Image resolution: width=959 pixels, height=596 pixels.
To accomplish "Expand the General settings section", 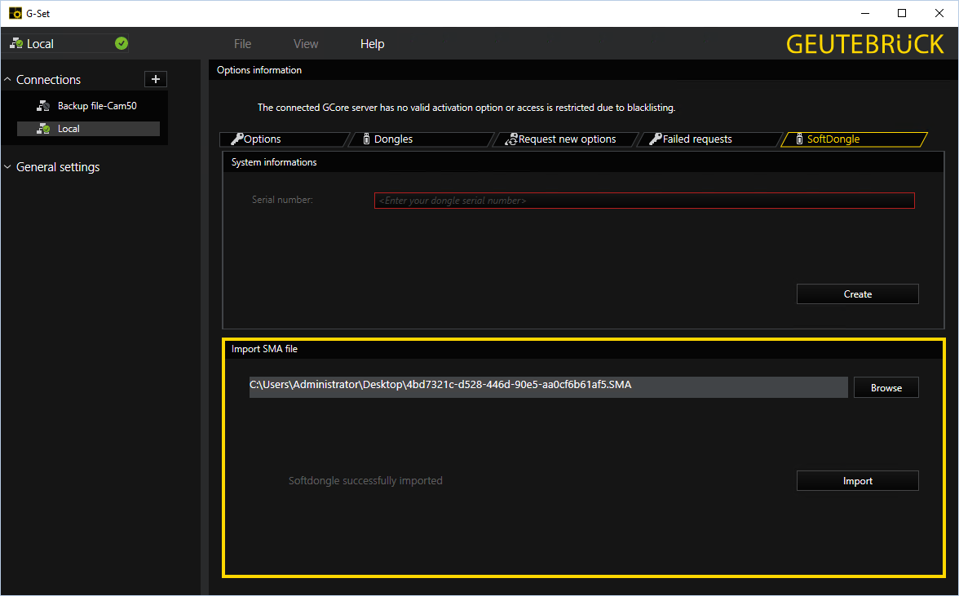I will (8, 167).
